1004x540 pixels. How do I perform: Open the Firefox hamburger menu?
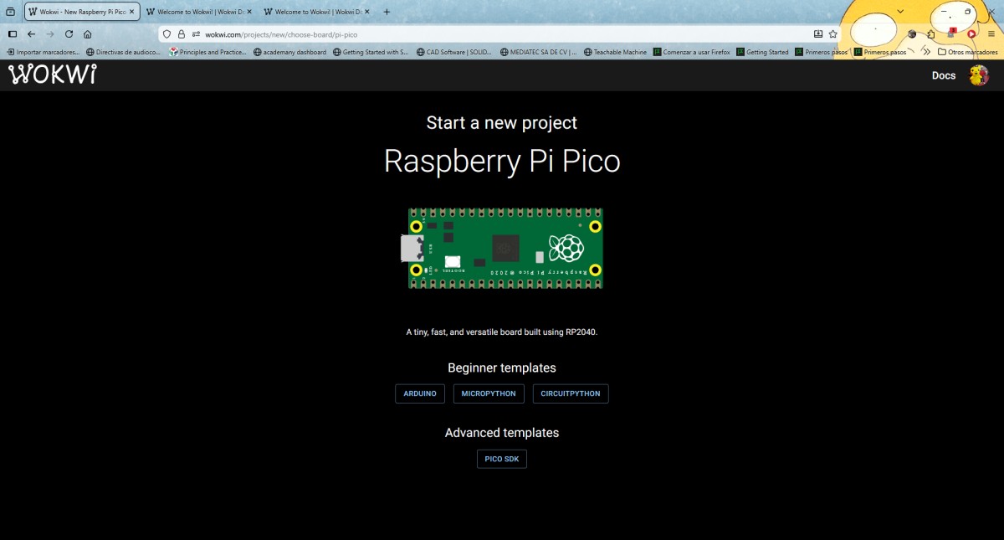tap(991, 34)
